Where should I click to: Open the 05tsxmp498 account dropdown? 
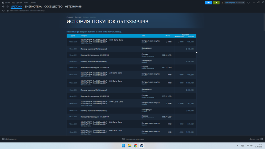(x=235, y=2)
